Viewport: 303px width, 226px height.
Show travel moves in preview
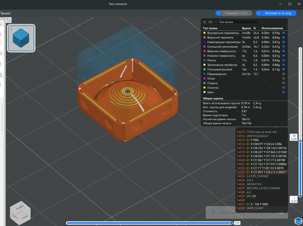click(283, 74)
